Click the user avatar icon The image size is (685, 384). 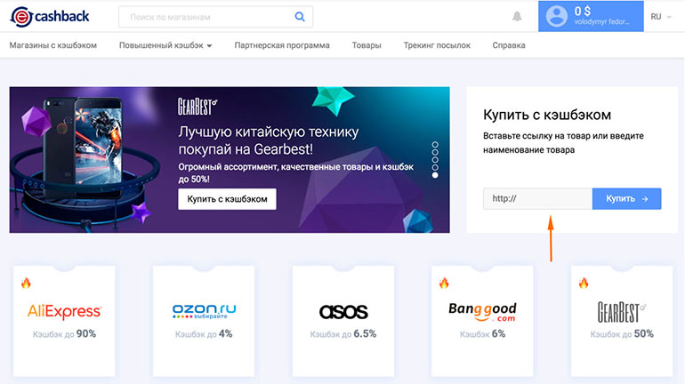(557, 16)
